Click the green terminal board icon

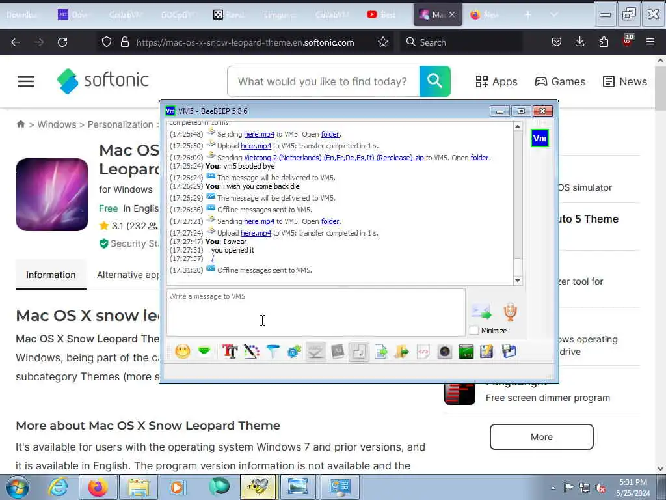(x=466, y=352)
